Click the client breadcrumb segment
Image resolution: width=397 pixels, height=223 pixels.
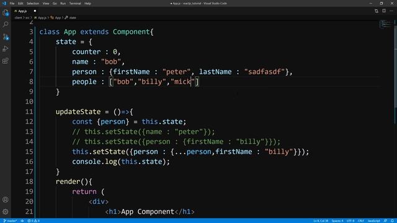point(18,18)
